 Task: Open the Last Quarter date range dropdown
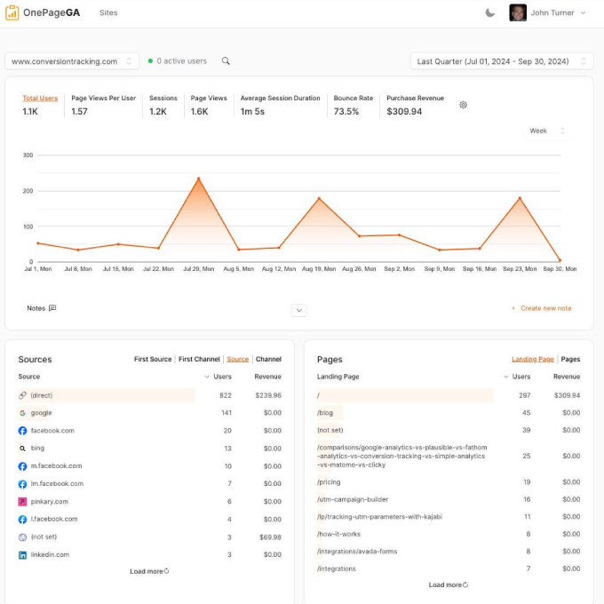pyautogui.click(x=501, y=61)
